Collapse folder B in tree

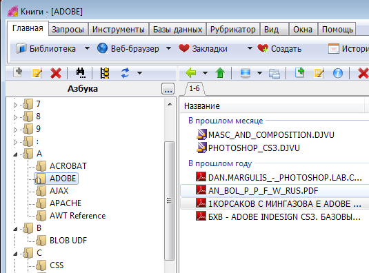(16, 229)
